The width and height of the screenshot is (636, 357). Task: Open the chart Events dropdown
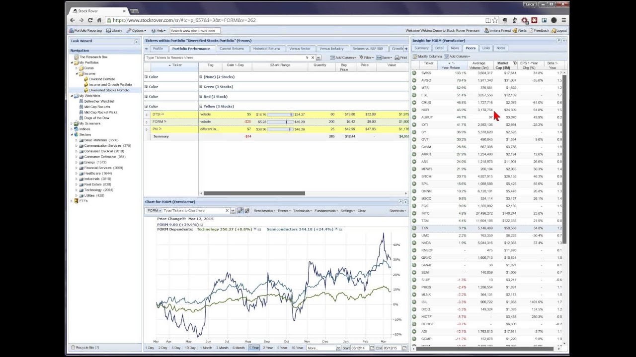pyautogui.click(x=284, y=211)
